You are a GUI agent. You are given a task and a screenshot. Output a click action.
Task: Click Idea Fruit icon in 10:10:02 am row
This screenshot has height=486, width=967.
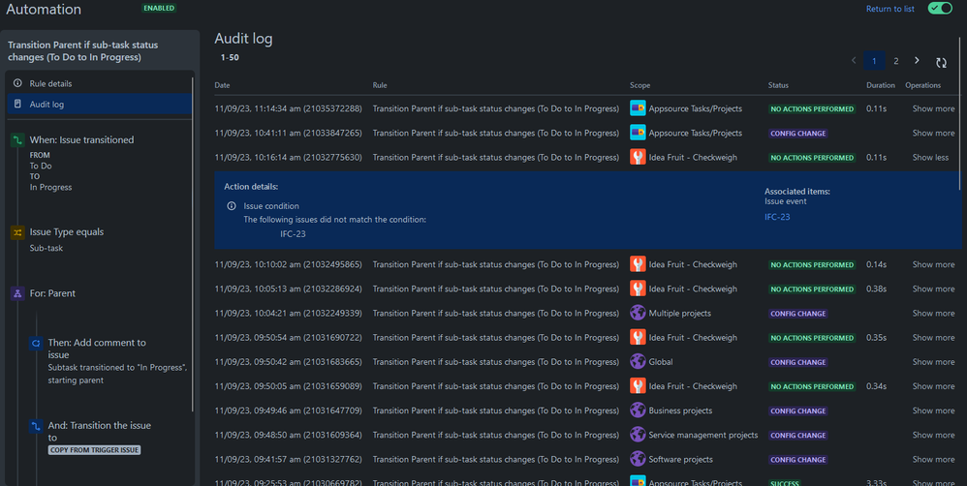638,264
